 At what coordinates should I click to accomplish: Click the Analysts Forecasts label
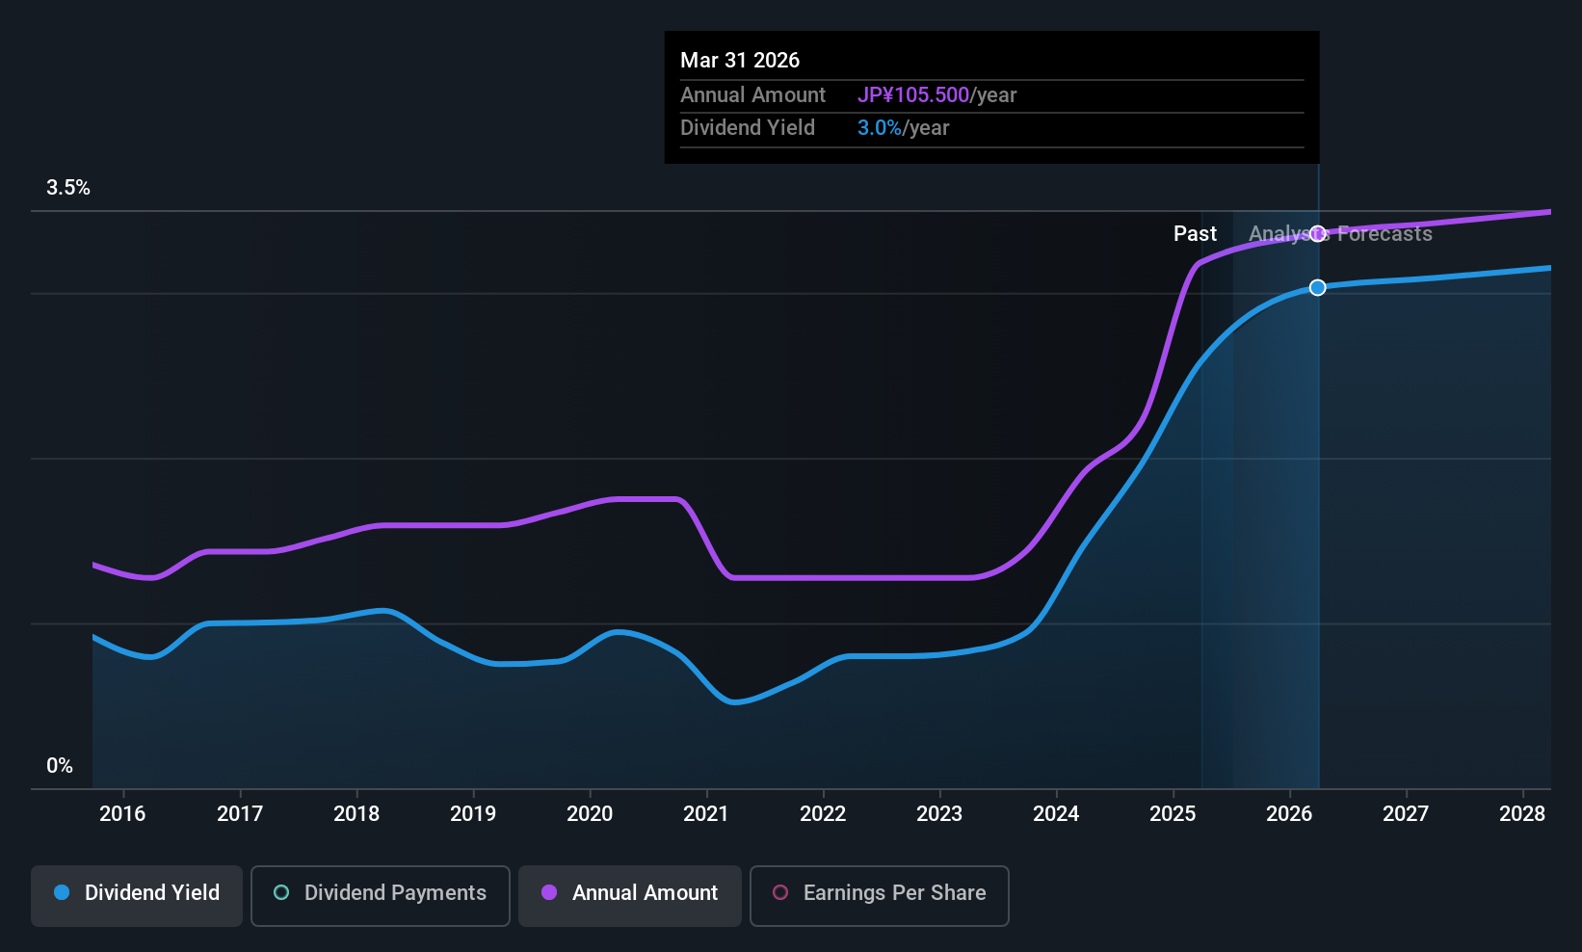1340,233
